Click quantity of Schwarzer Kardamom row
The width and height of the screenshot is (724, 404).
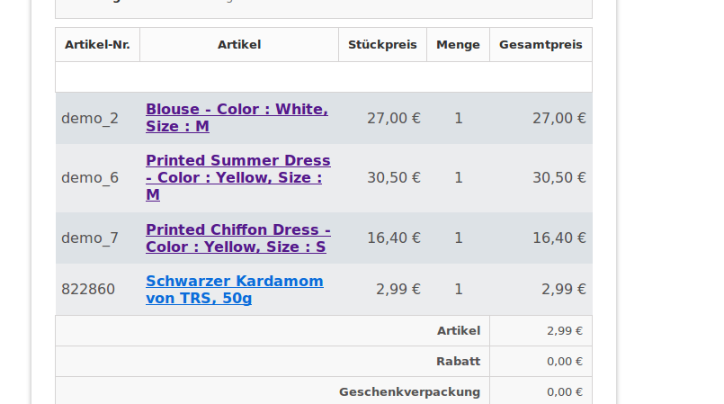458,289
